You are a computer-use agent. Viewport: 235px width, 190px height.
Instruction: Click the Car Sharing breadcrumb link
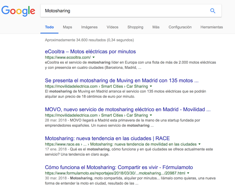click(137, 86)
